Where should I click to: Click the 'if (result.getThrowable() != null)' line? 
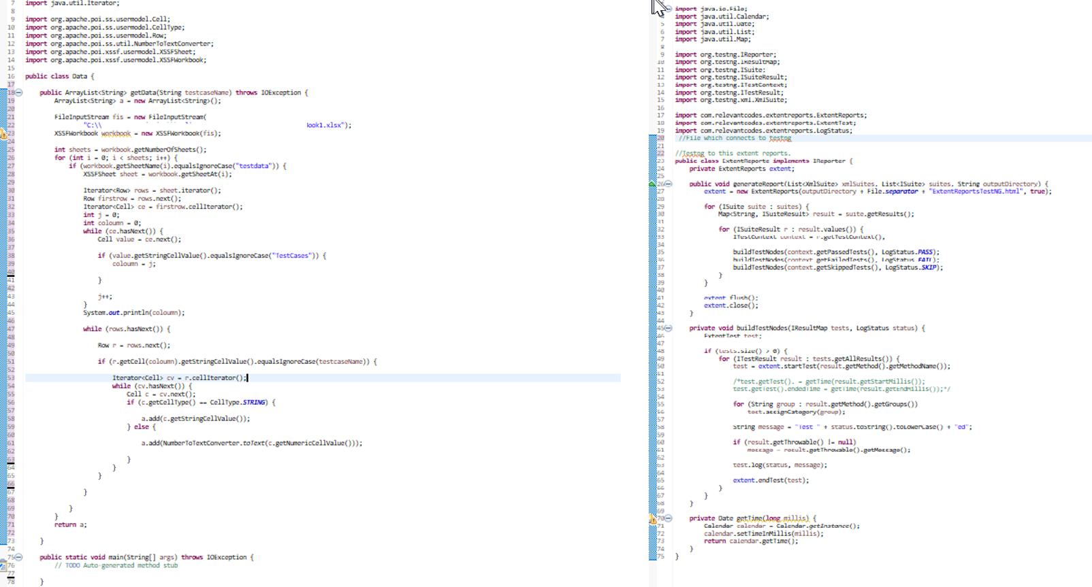tap(794, 442)
